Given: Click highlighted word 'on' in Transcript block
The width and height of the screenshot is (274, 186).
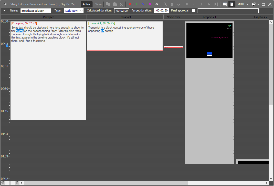Looking at the screenshot, I should tap(103, 31).
